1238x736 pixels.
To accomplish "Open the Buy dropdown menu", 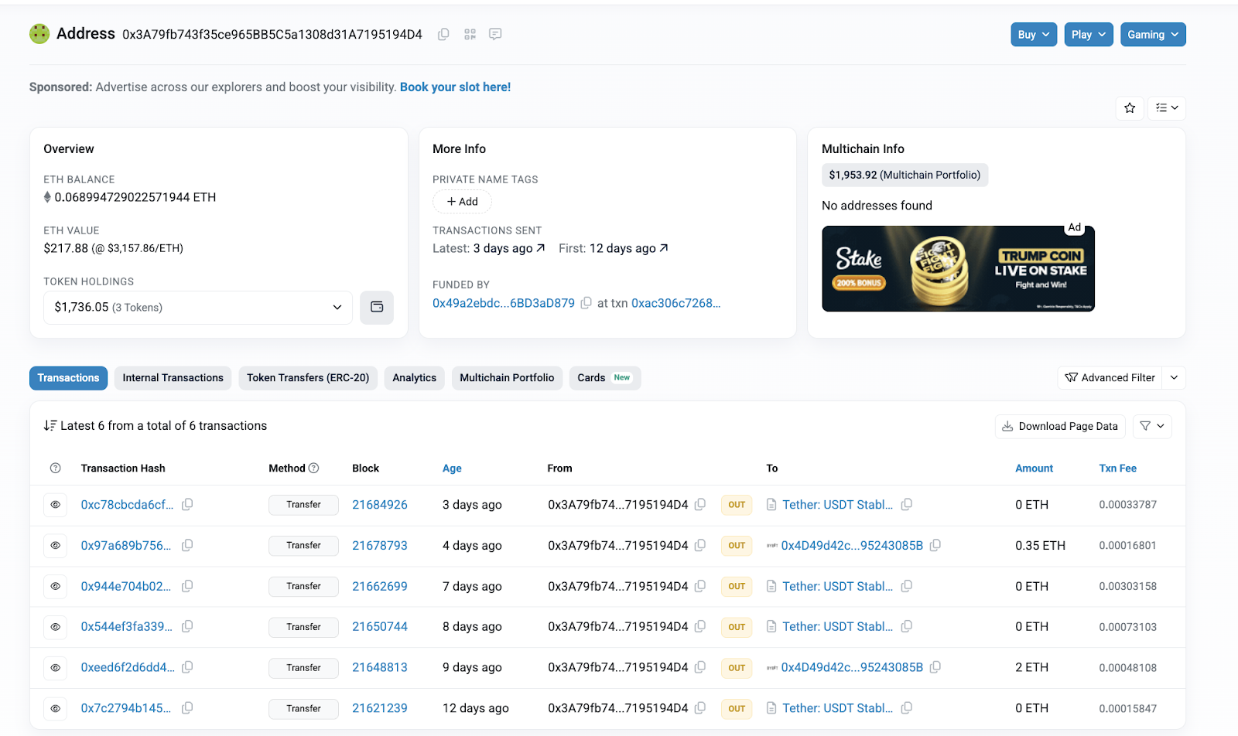I will (1033, 35).
